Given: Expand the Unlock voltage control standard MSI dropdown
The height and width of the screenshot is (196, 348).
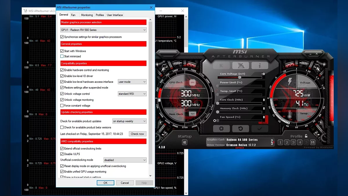Looking at the screenshot, I should (x=132, y=94).
